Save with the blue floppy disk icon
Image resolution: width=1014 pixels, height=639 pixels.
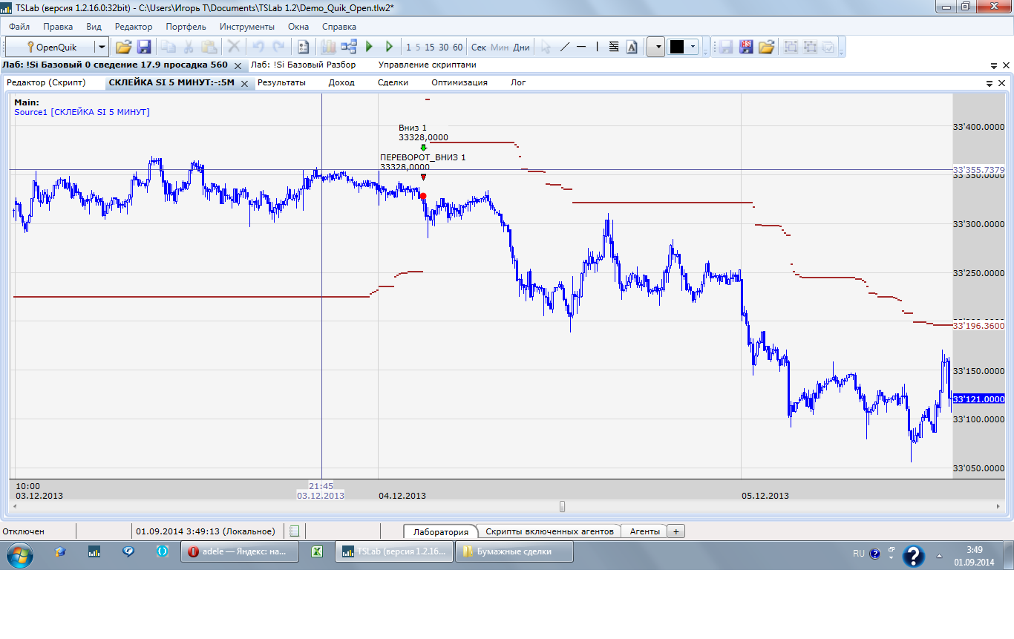pyautogui.click(x=144, y=47)
